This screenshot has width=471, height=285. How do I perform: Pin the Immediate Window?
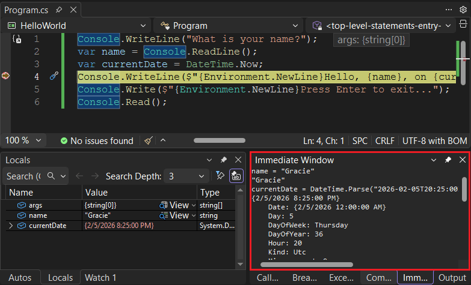448,160
